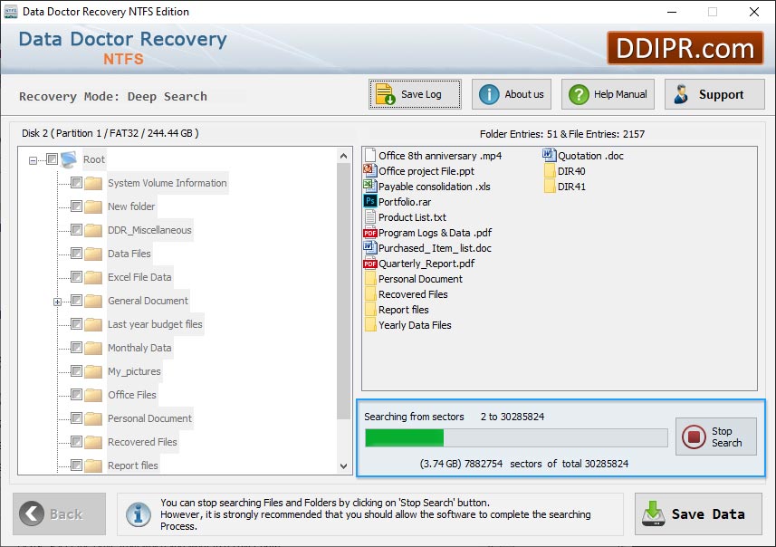Open the Help Manual

coord(608,94)
